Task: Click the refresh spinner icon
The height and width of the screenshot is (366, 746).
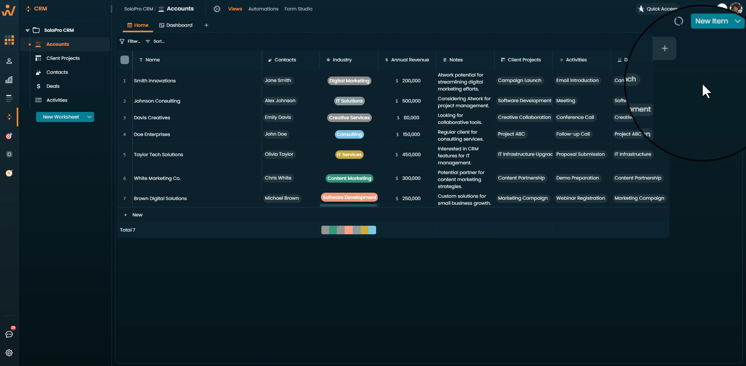Action: tap(678, 21)
